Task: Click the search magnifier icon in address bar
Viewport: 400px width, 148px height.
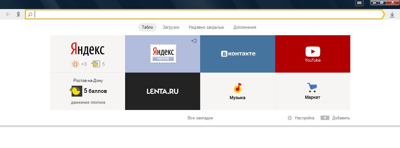Action: (x=30, y=14)
